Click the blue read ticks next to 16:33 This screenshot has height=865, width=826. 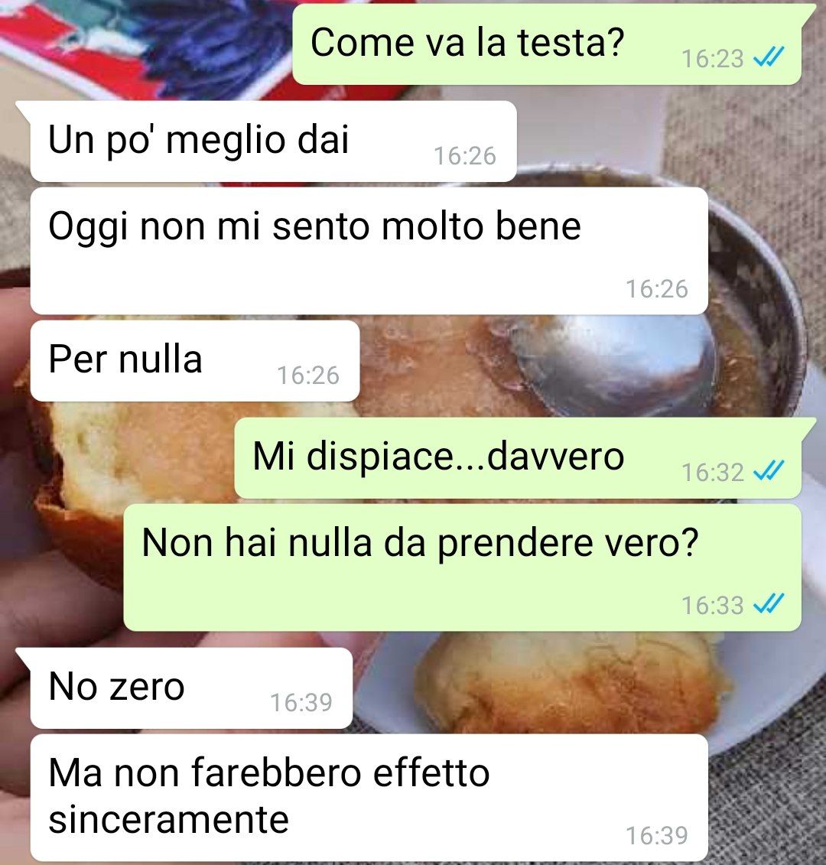[769, 604]
